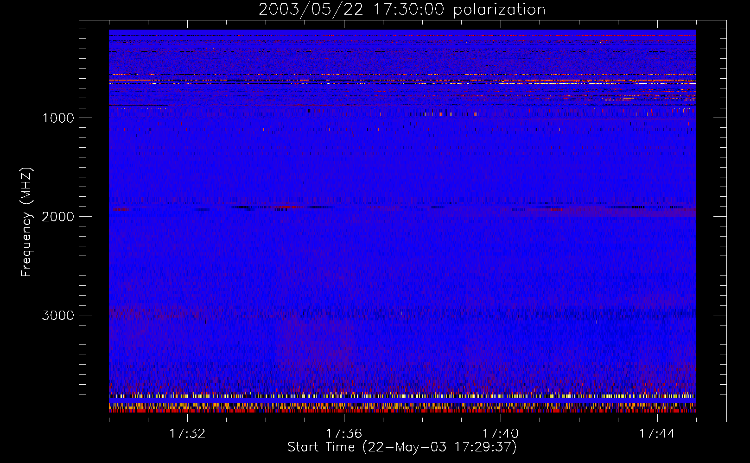This screenshot has width=750, height=463.
Task: Click the plot title "2003/05/22 17:30:00 polarization"
Action: pos(402,10)
